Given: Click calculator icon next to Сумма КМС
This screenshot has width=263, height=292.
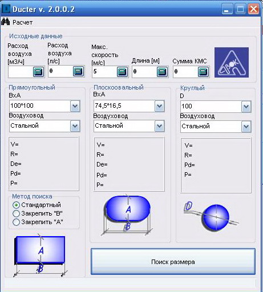Looking at the screenshot, I should (203, 72).
